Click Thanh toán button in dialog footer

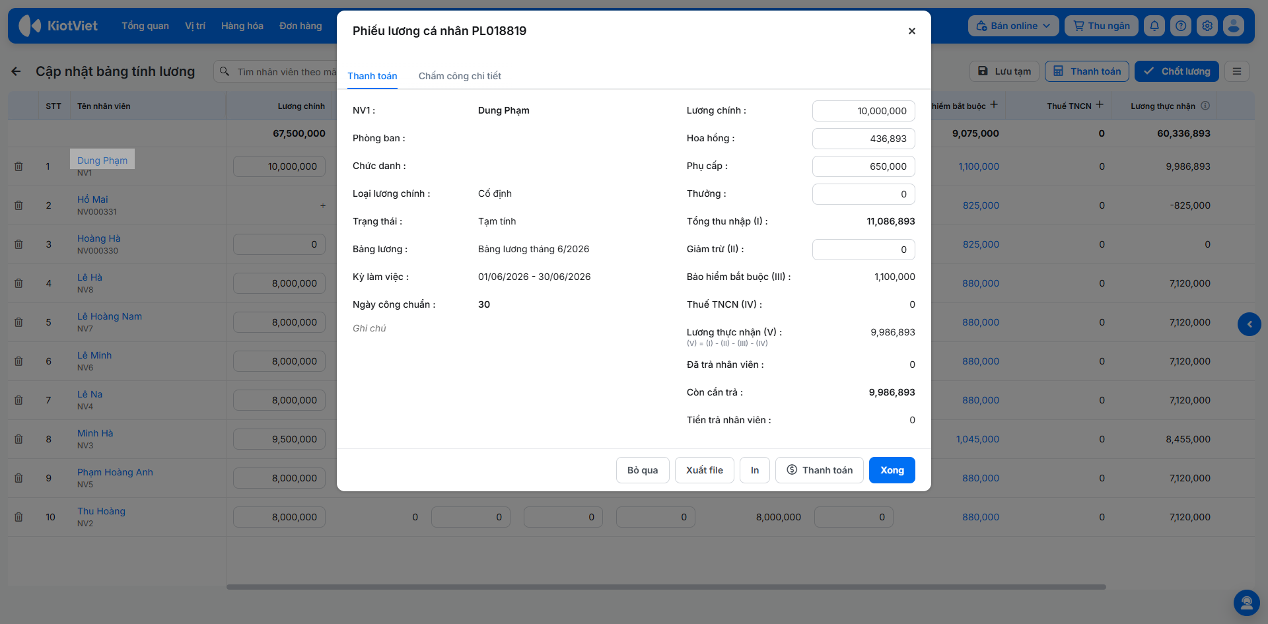coord(820,470)
